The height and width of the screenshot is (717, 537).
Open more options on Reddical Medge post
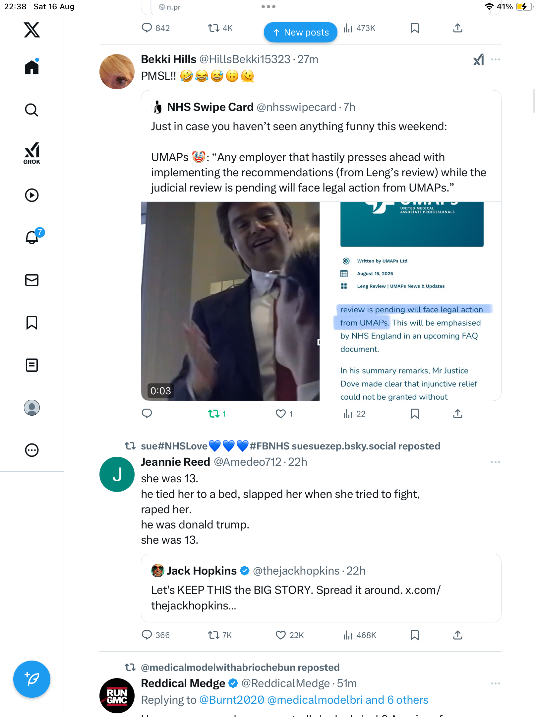point(496,683)
